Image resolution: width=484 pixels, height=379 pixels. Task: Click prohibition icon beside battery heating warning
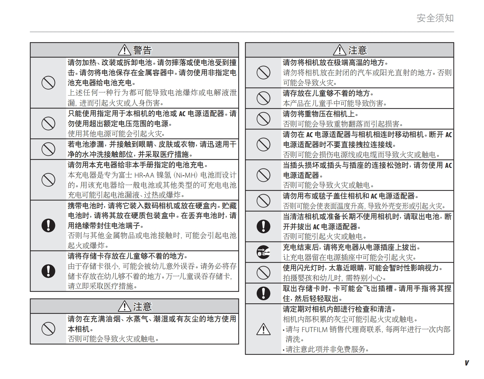(48, 82)
